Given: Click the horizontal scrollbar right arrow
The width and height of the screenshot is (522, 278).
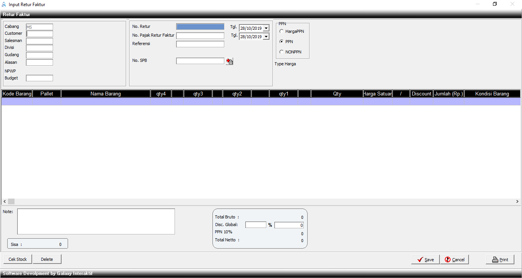Looking at the screenshot, I should (517, 201).
